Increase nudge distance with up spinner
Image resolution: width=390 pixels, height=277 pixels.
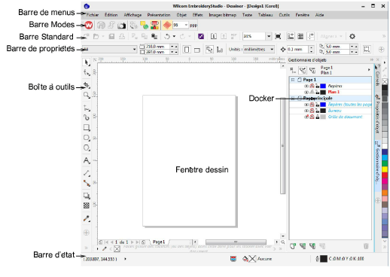(311, 47)
